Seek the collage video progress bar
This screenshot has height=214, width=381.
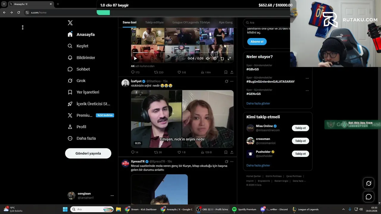click(182, 53)
